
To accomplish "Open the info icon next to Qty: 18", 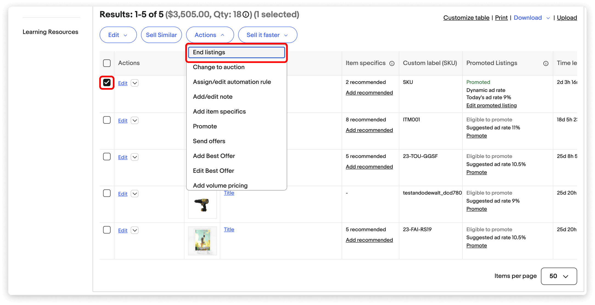I will 246,15.
